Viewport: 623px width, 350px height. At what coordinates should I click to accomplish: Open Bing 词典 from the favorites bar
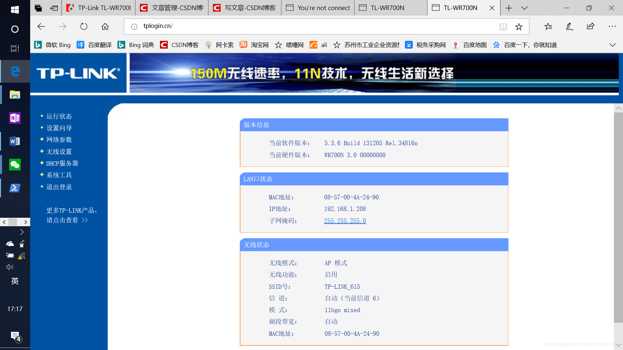tap(141, 45)
